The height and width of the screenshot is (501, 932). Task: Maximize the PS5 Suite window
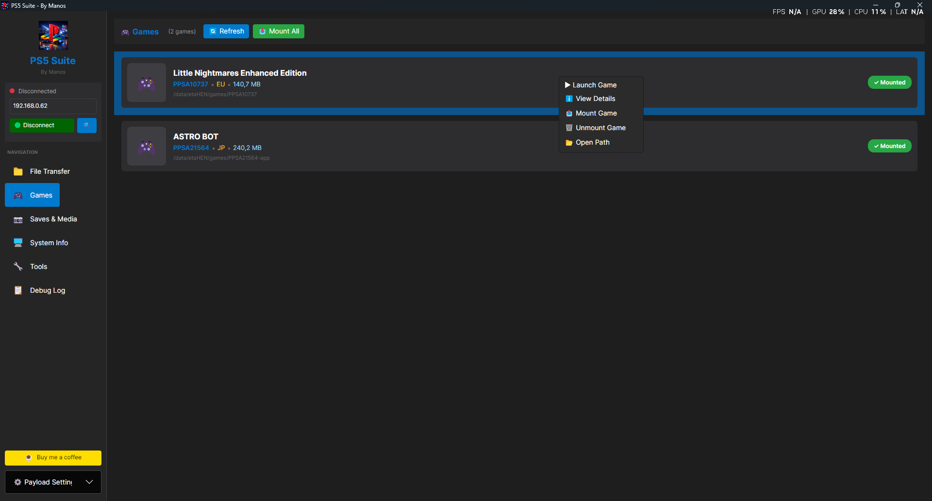898,5
